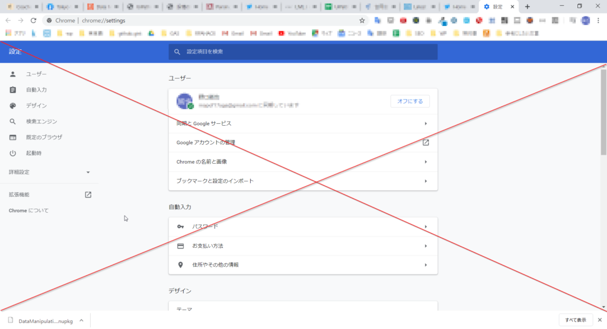Click the browser forward arrow
607x329 pixels.
(x=21, y=21)
